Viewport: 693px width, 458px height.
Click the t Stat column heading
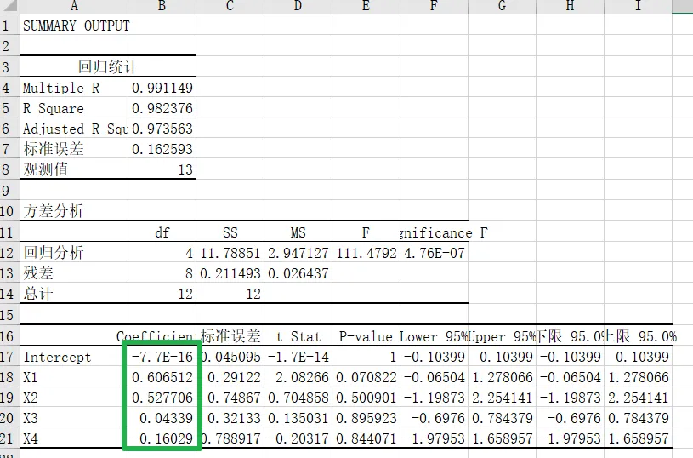[x=298, y=335]
